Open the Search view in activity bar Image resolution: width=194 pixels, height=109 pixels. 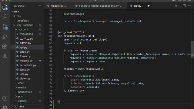coord(5,17)
